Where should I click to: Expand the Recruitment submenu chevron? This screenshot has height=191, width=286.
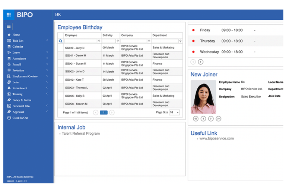(47, 88)
